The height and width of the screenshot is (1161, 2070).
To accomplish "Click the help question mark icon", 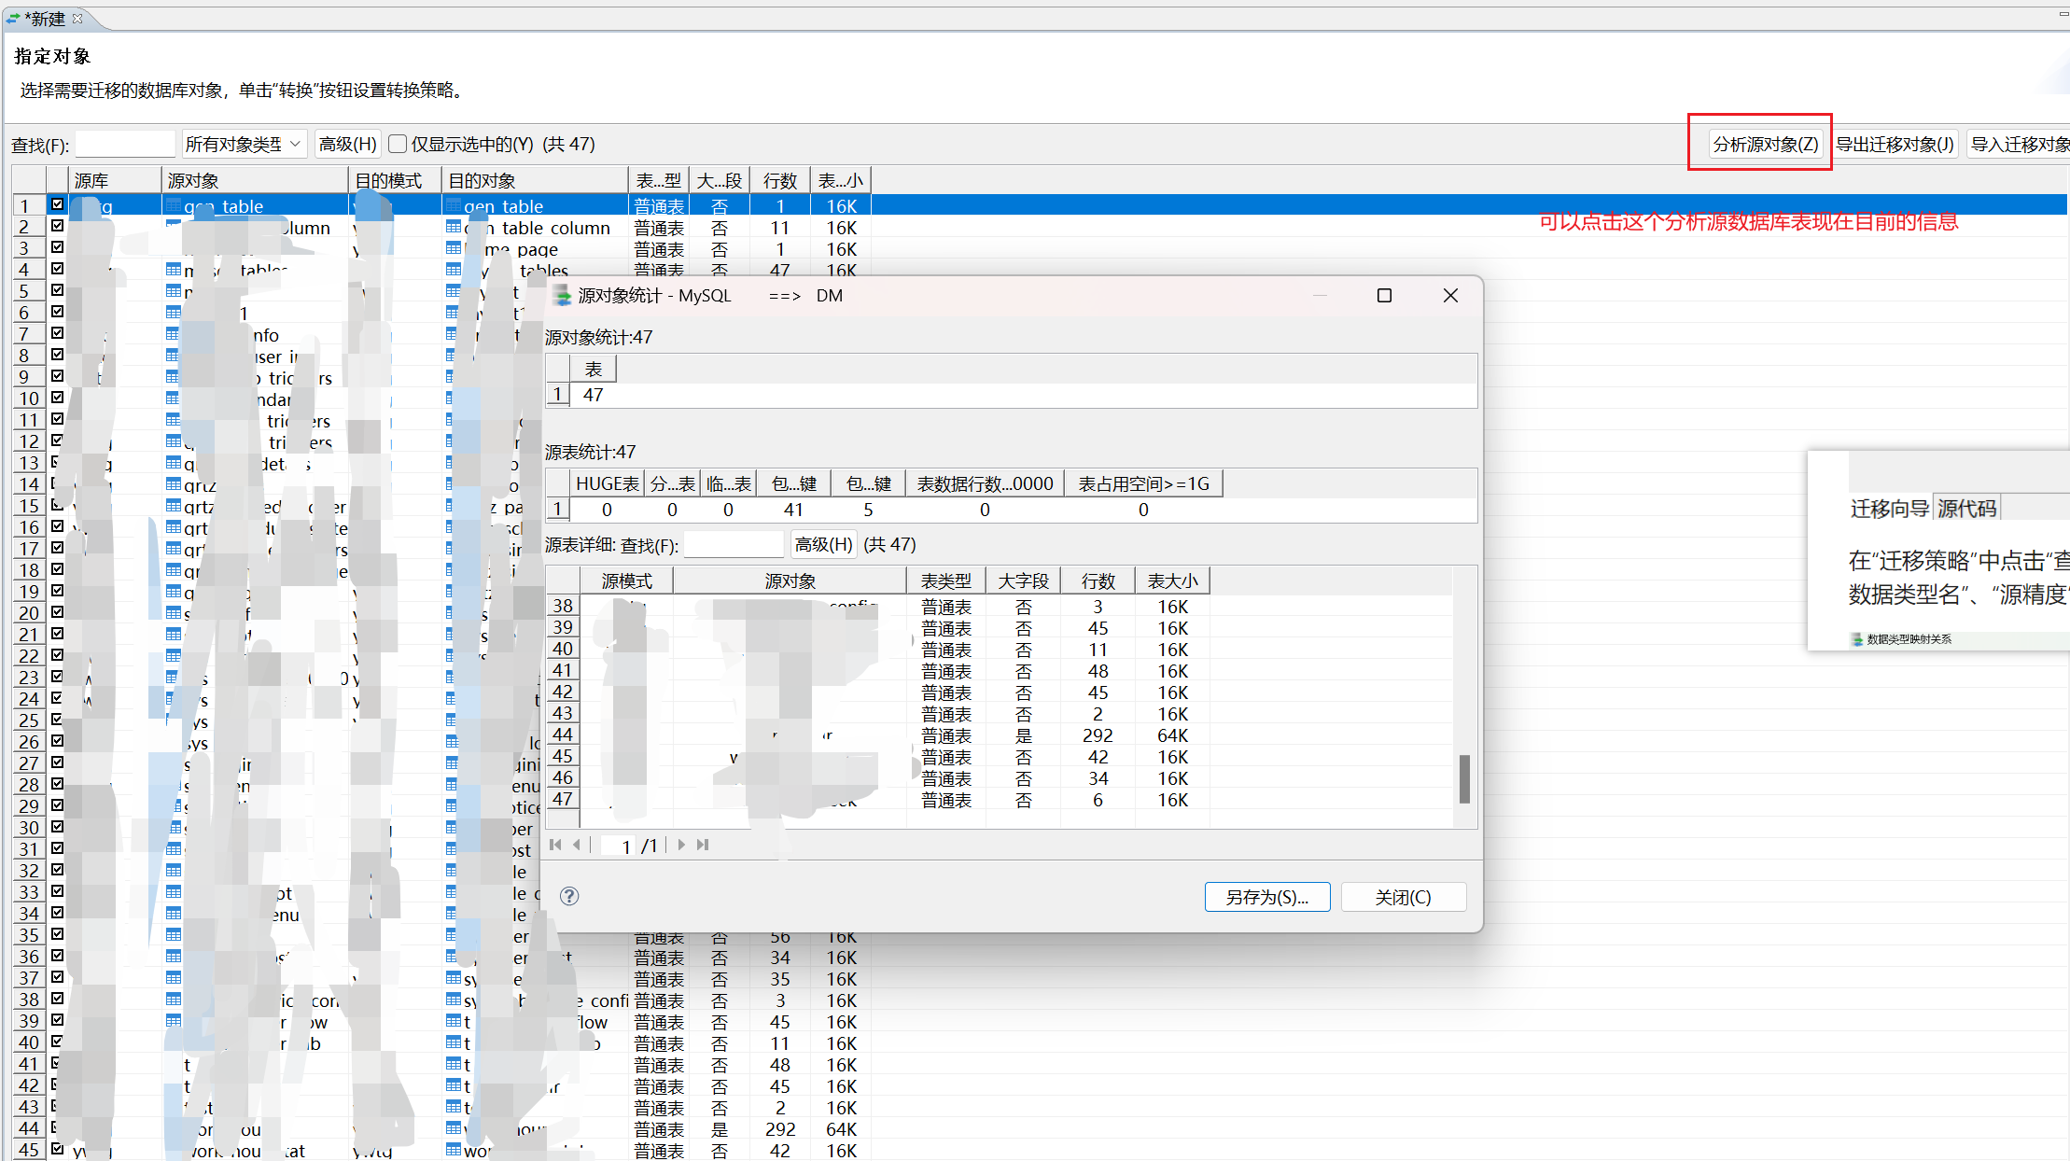I will click(569, 896).
